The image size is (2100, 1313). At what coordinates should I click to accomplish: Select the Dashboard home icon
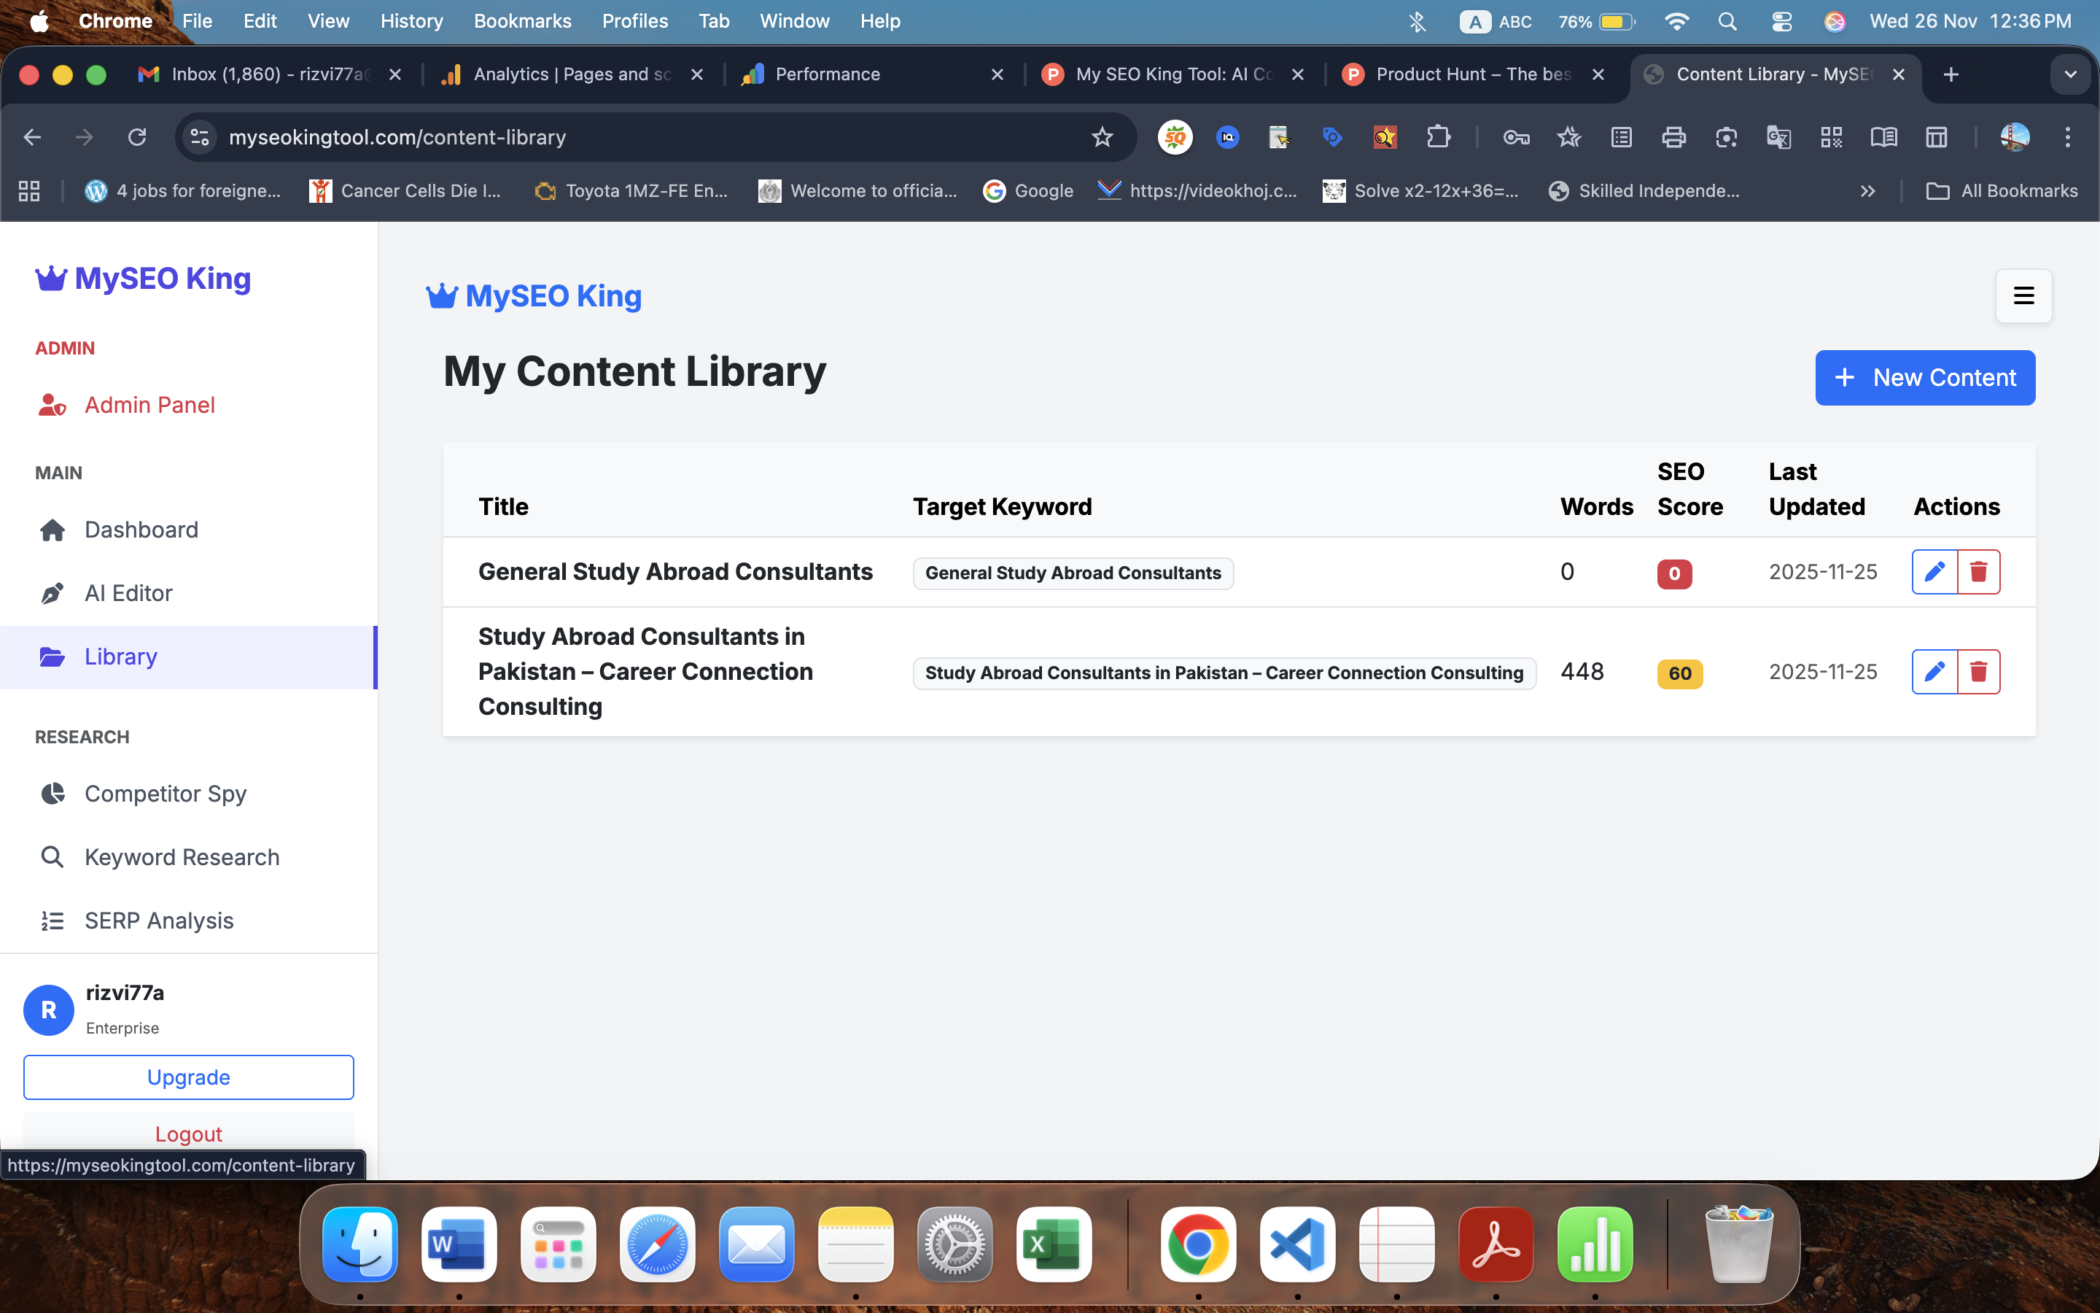click(x=53, y=529)
